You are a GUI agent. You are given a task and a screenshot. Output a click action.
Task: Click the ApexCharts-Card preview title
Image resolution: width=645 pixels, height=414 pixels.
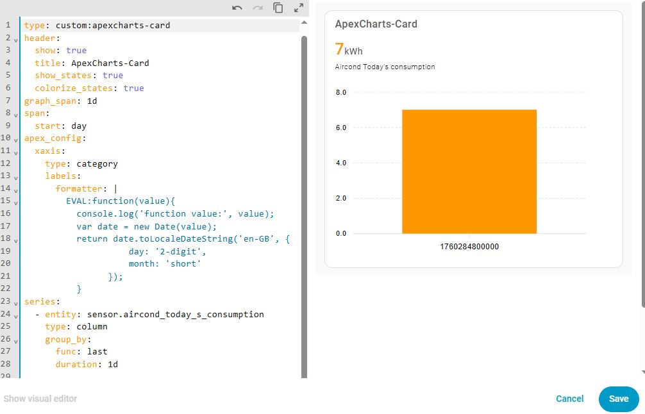click(x=376, y=24)
